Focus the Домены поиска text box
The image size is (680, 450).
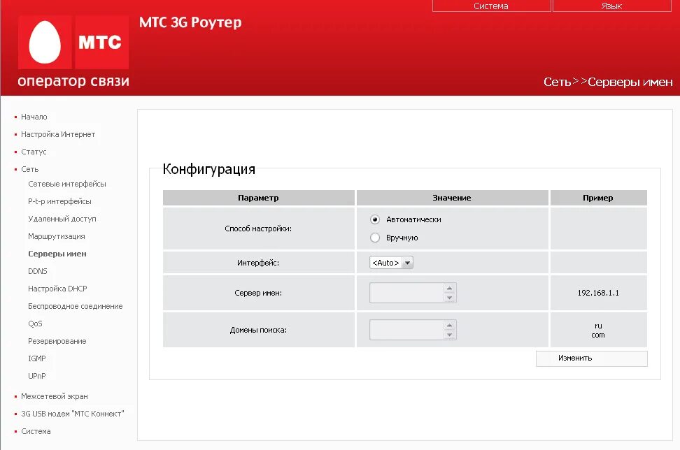coord(406,330)
